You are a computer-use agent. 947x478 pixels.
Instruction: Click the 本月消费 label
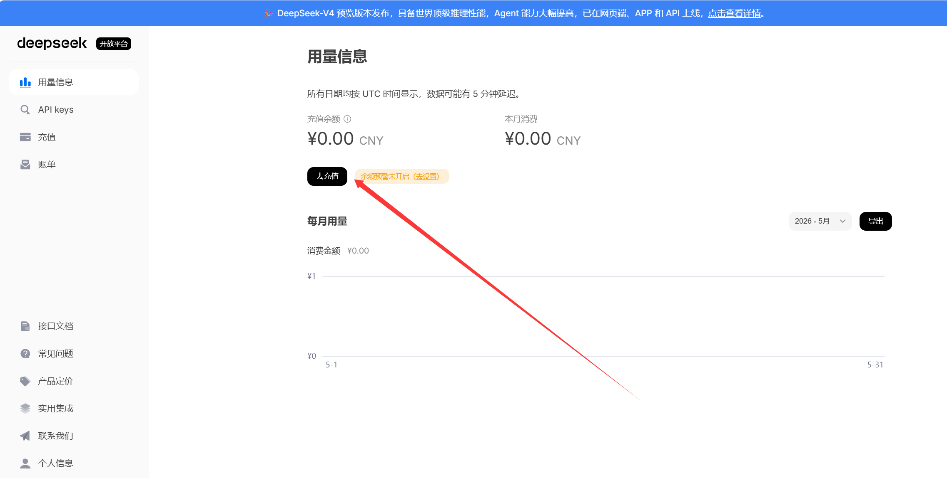[521, 119]
